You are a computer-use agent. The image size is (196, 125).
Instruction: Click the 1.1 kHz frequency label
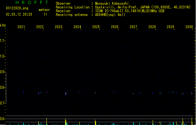[2, 41]
